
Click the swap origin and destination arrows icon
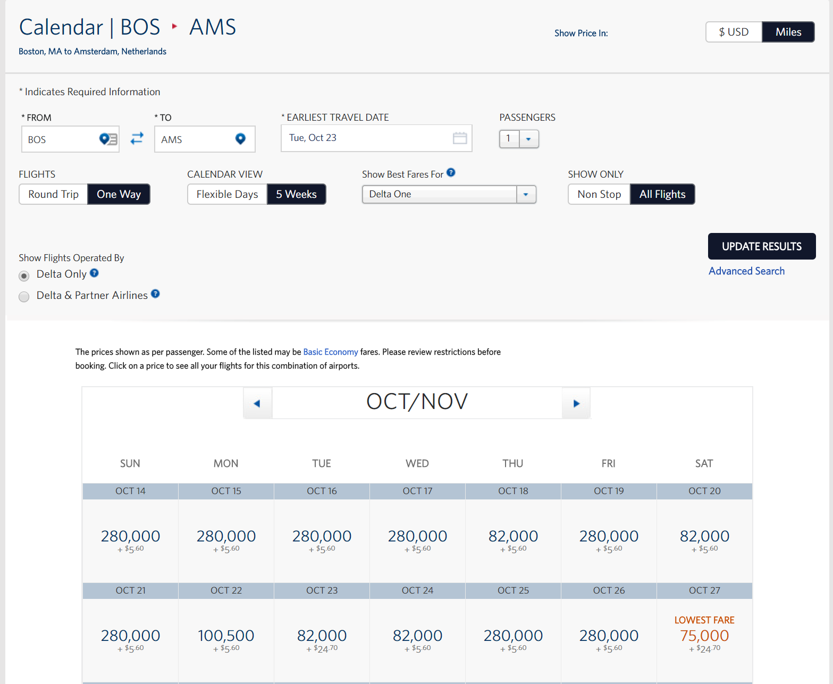pos(137,138)
